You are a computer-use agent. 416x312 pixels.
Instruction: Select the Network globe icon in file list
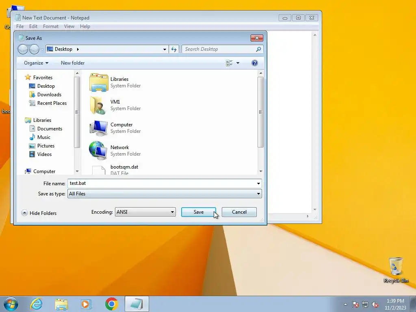98,151
